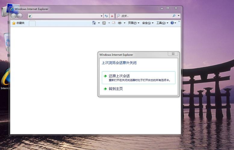The image size is (234, 150).
Task: Maximize the Internet Explorer window
Action: (x=168, y=8)
